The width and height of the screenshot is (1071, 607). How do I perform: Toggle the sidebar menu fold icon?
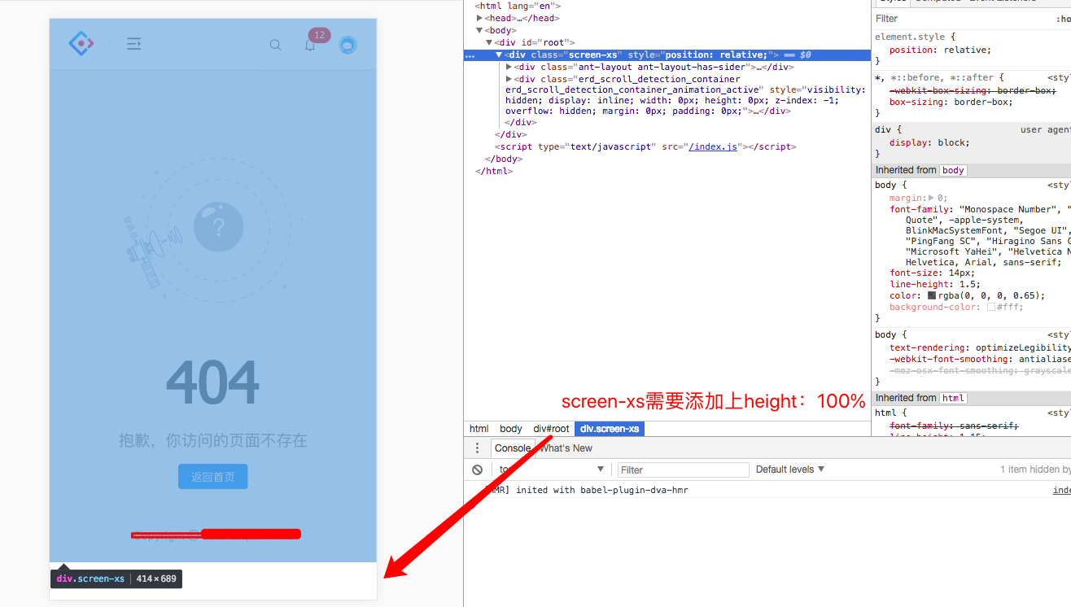tap(134, 44)
